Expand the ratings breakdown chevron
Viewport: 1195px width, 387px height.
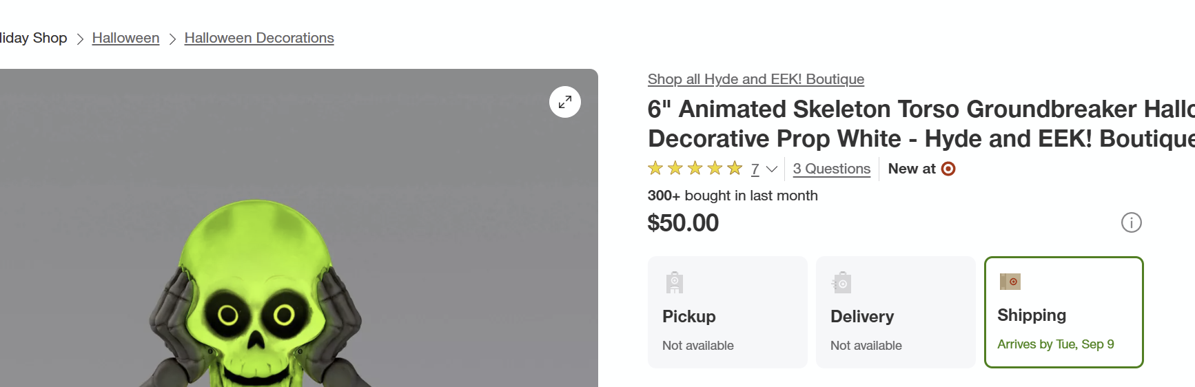[772, 169]
